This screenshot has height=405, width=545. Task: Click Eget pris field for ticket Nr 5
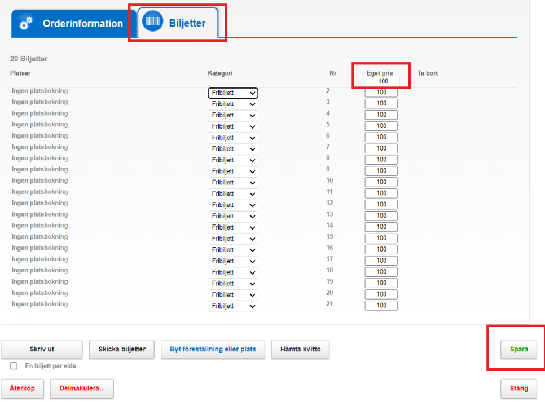pyautogui.click(x=381, y=125)
